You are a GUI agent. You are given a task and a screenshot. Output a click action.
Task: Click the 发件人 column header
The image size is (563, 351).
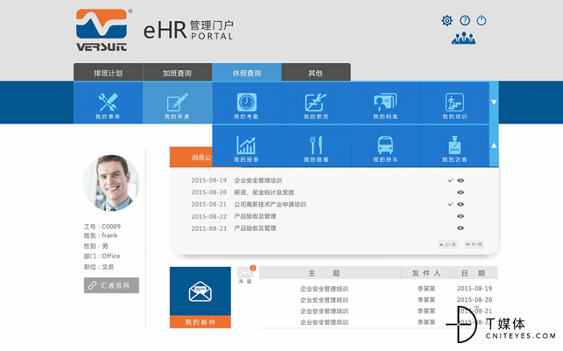[x=426, y=273]
